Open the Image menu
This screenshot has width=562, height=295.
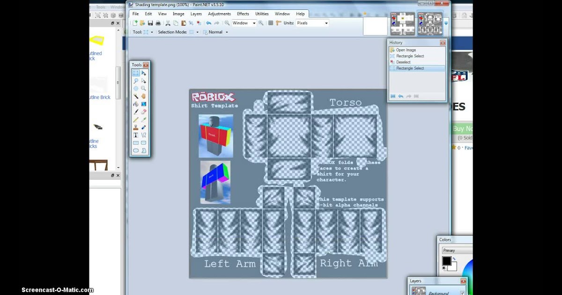pos(178,14)
